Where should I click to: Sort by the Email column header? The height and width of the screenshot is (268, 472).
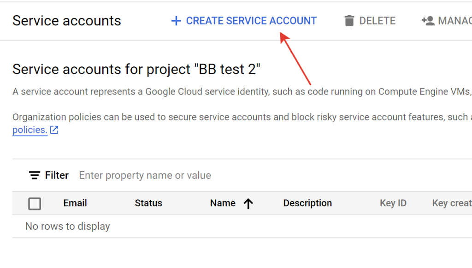coord(75,203)
